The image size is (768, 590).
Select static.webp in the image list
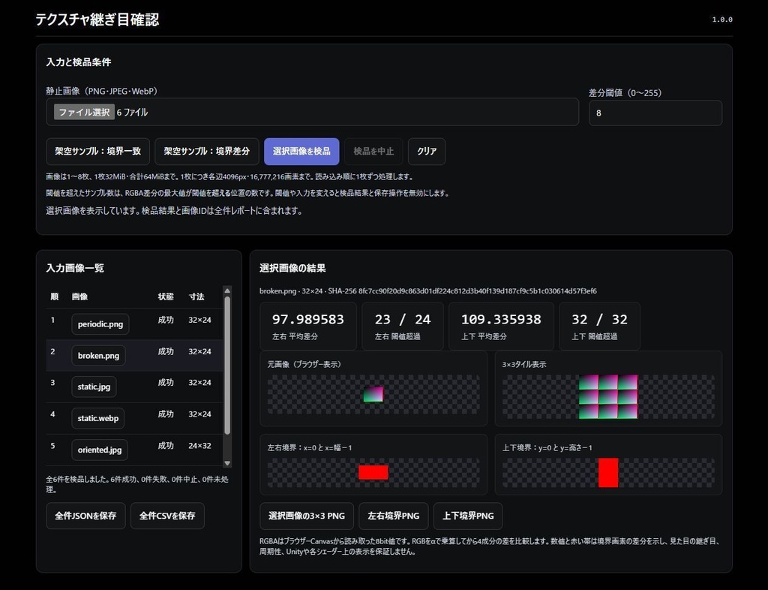coord(98,419)
